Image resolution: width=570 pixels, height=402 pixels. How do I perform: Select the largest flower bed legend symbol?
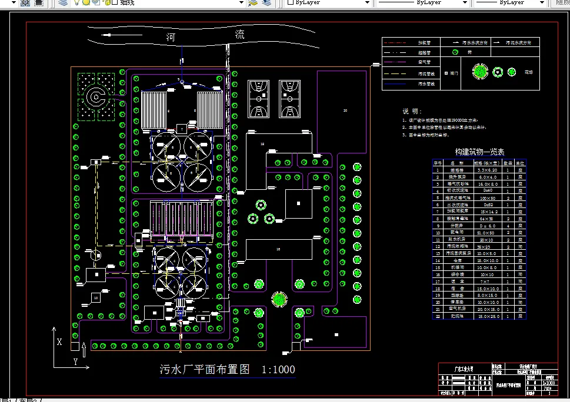tap(480, 72)
